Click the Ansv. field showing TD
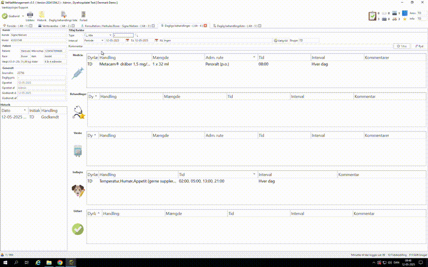Viewport: 428px width, 267px height. click(x=422, y=13)
